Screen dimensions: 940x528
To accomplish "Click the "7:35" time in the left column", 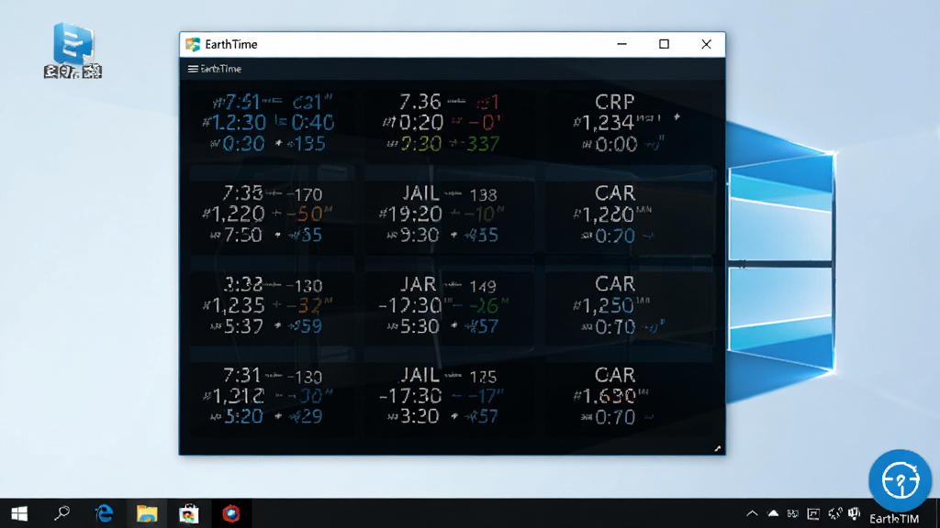I will [242, 192].
